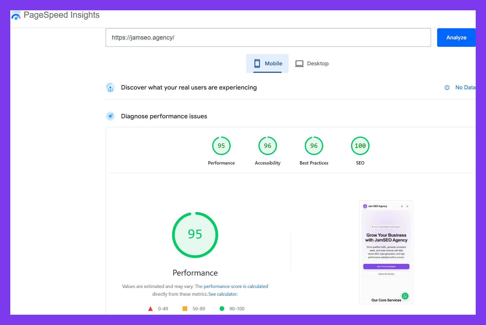Select the phone icon on Mobile tab
Viewport: 486px width, 325px height.
coord(257,63)
